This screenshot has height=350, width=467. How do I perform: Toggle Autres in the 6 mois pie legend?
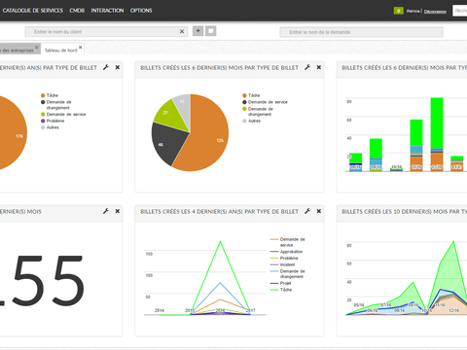(x=251, y=121)
